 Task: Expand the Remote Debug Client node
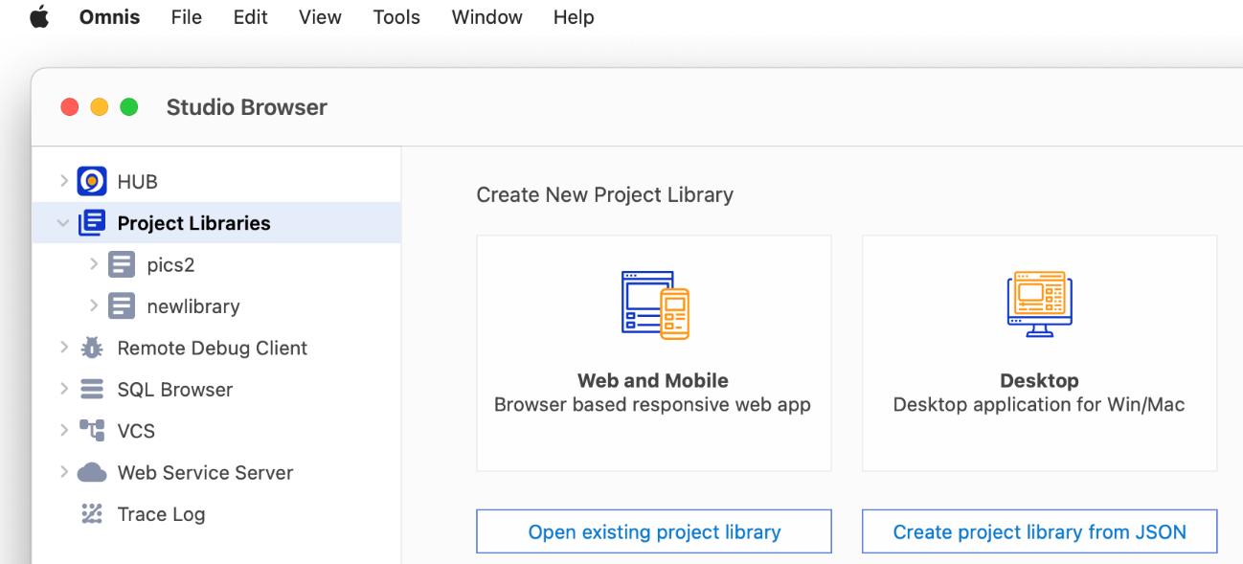(x=63, y=347)
